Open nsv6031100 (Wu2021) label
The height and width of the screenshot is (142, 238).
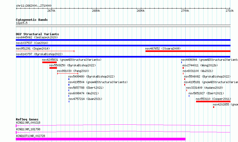(198, 71)
